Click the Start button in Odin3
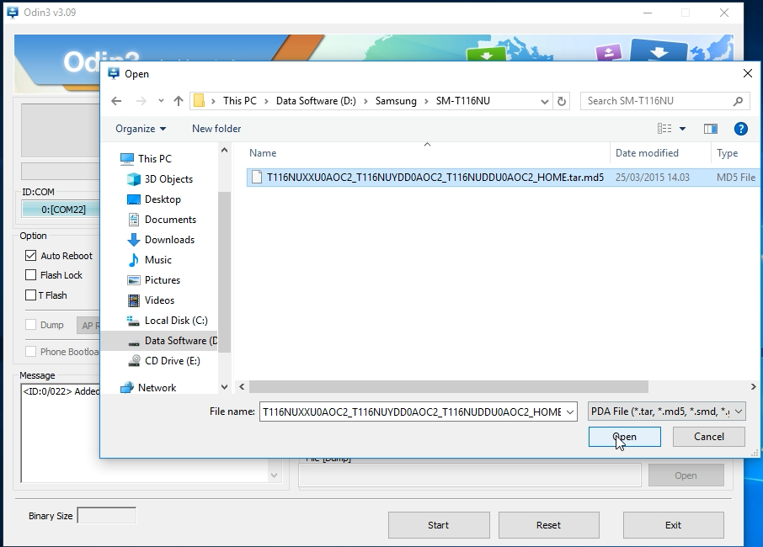Screen dimensions: 763x547 [439, 525]
